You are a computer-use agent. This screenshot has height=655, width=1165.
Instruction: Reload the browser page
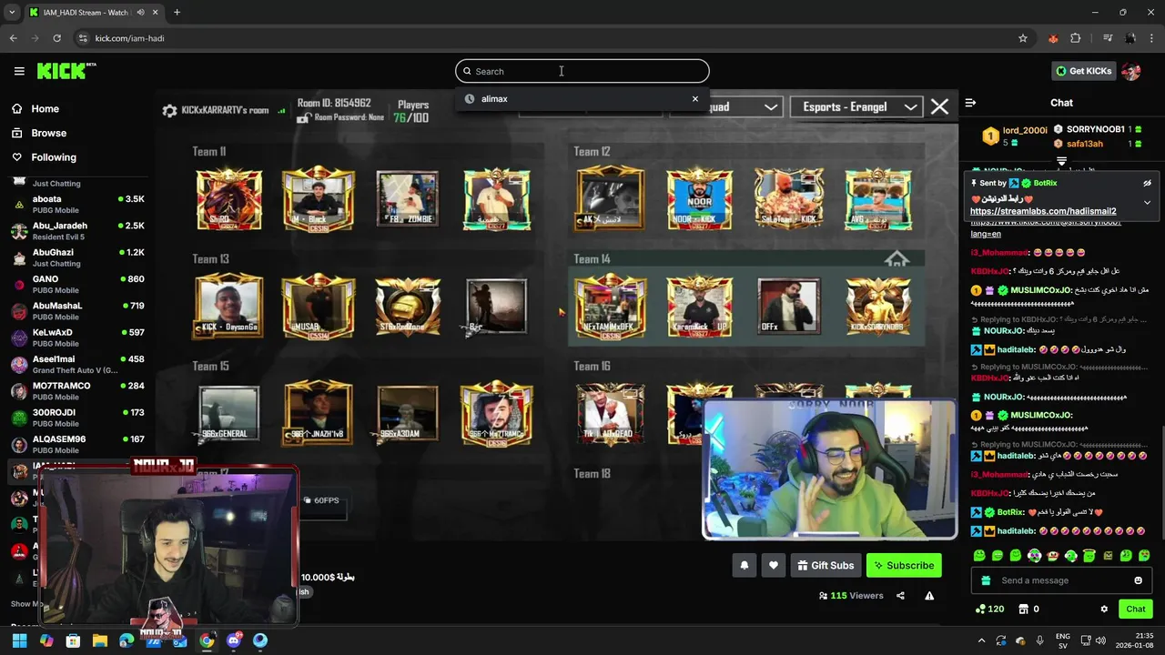[56, 38]
